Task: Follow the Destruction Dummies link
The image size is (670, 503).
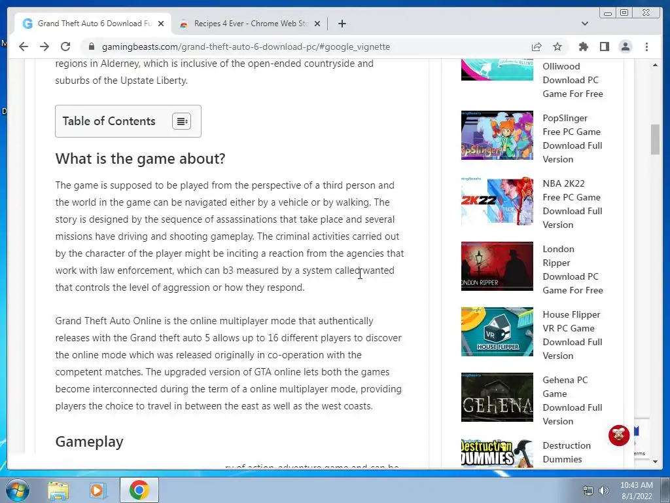Action: tap(567, 453)
